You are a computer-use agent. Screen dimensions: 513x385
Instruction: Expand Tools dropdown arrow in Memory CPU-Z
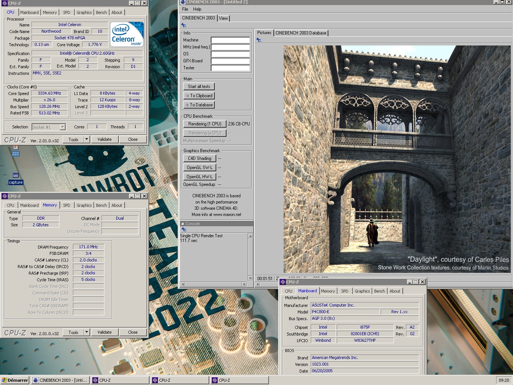[86, 332]
